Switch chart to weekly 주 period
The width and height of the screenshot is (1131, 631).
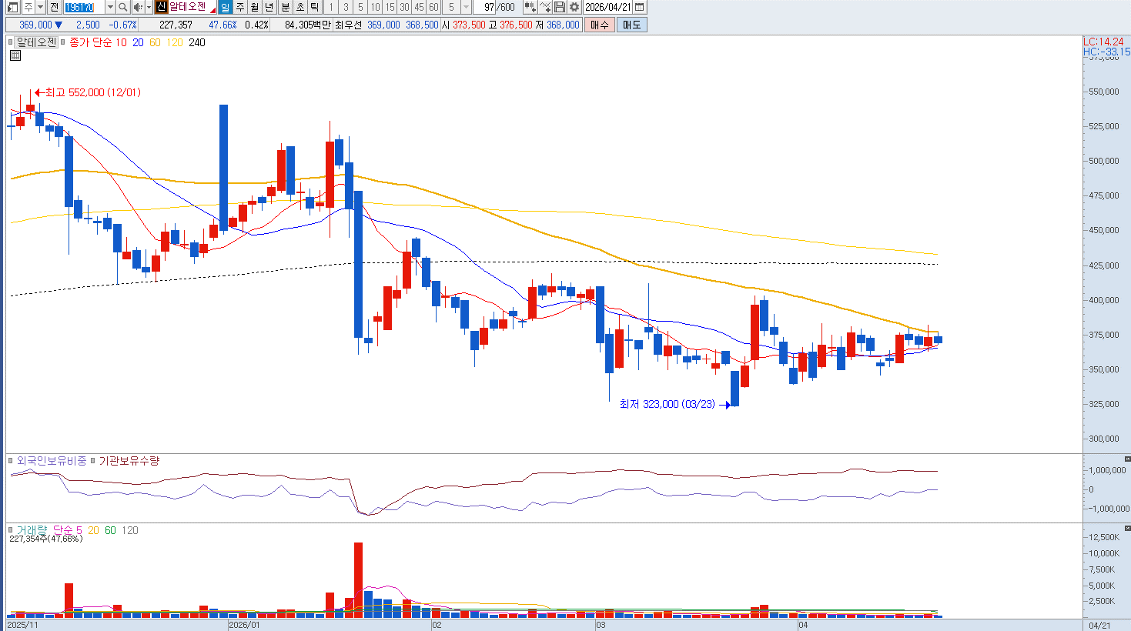240,7
